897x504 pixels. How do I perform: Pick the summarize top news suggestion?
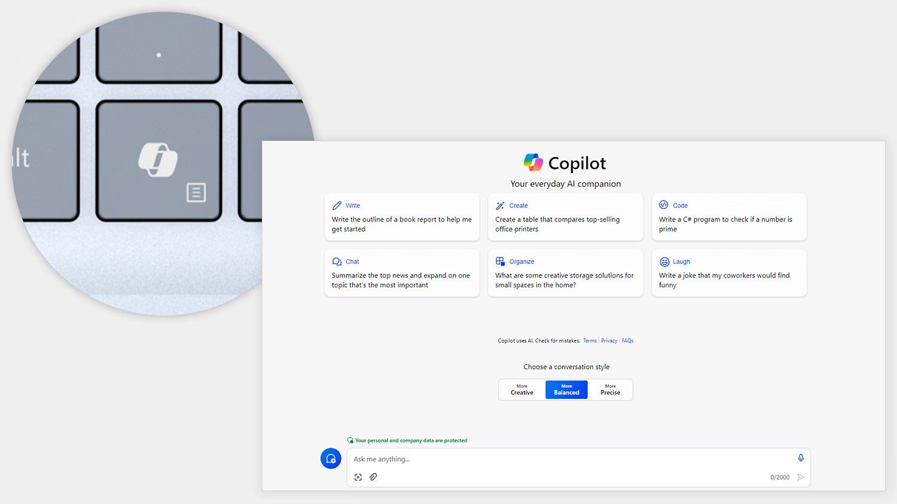point(402,280)
